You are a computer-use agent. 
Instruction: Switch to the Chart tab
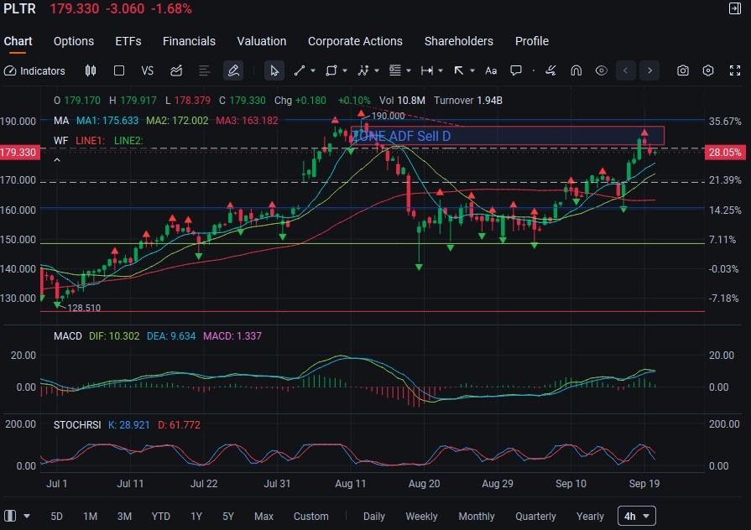(18, 41)
